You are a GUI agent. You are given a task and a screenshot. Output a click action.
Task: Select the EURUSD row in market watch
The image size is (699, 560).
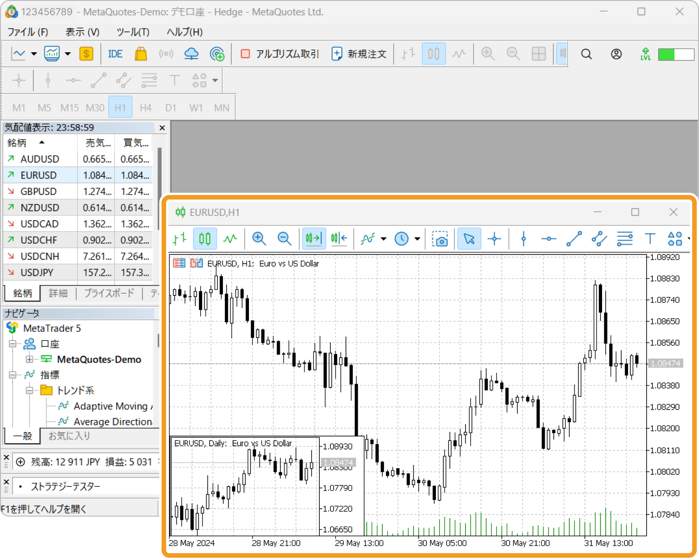(x=78, y=175)
